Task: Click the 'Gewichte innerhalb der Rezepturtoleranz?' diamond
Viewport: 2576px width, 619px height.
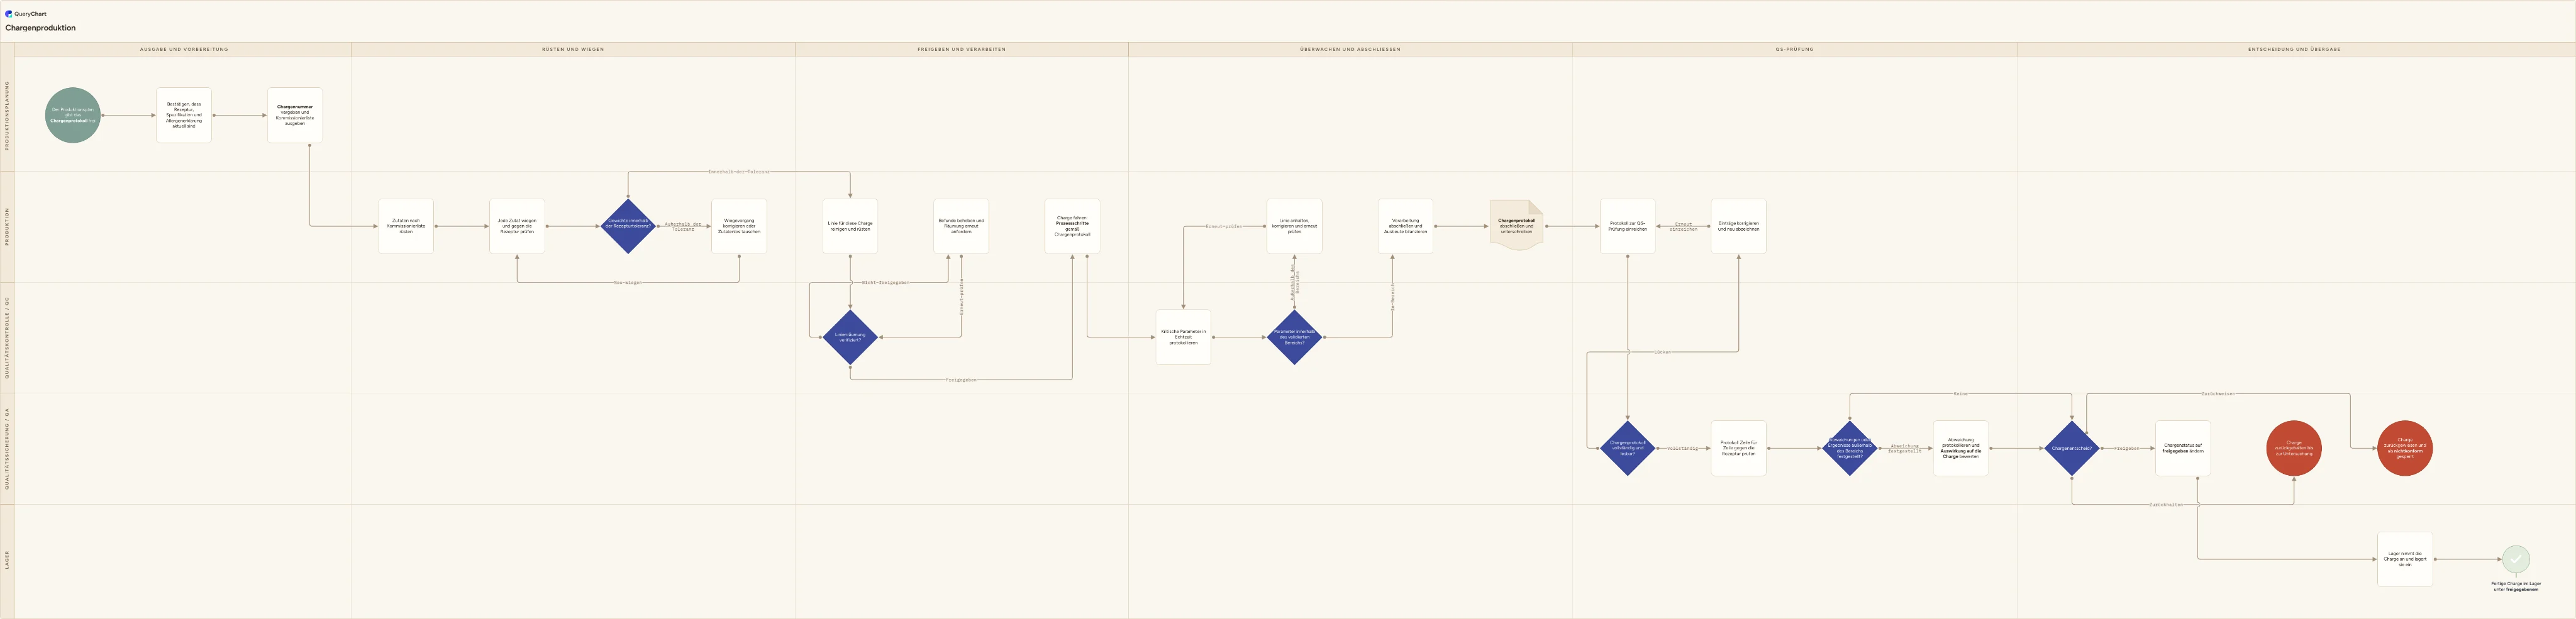Action: 628,226
